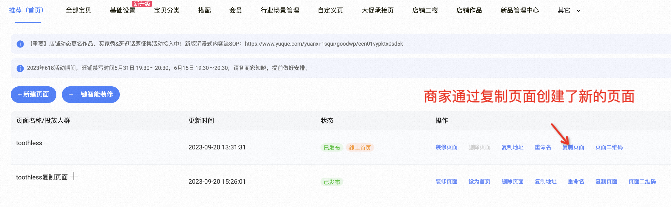The image size is (671, 207).
Task: Click the 一键智能装修 button
Action: 91,95
